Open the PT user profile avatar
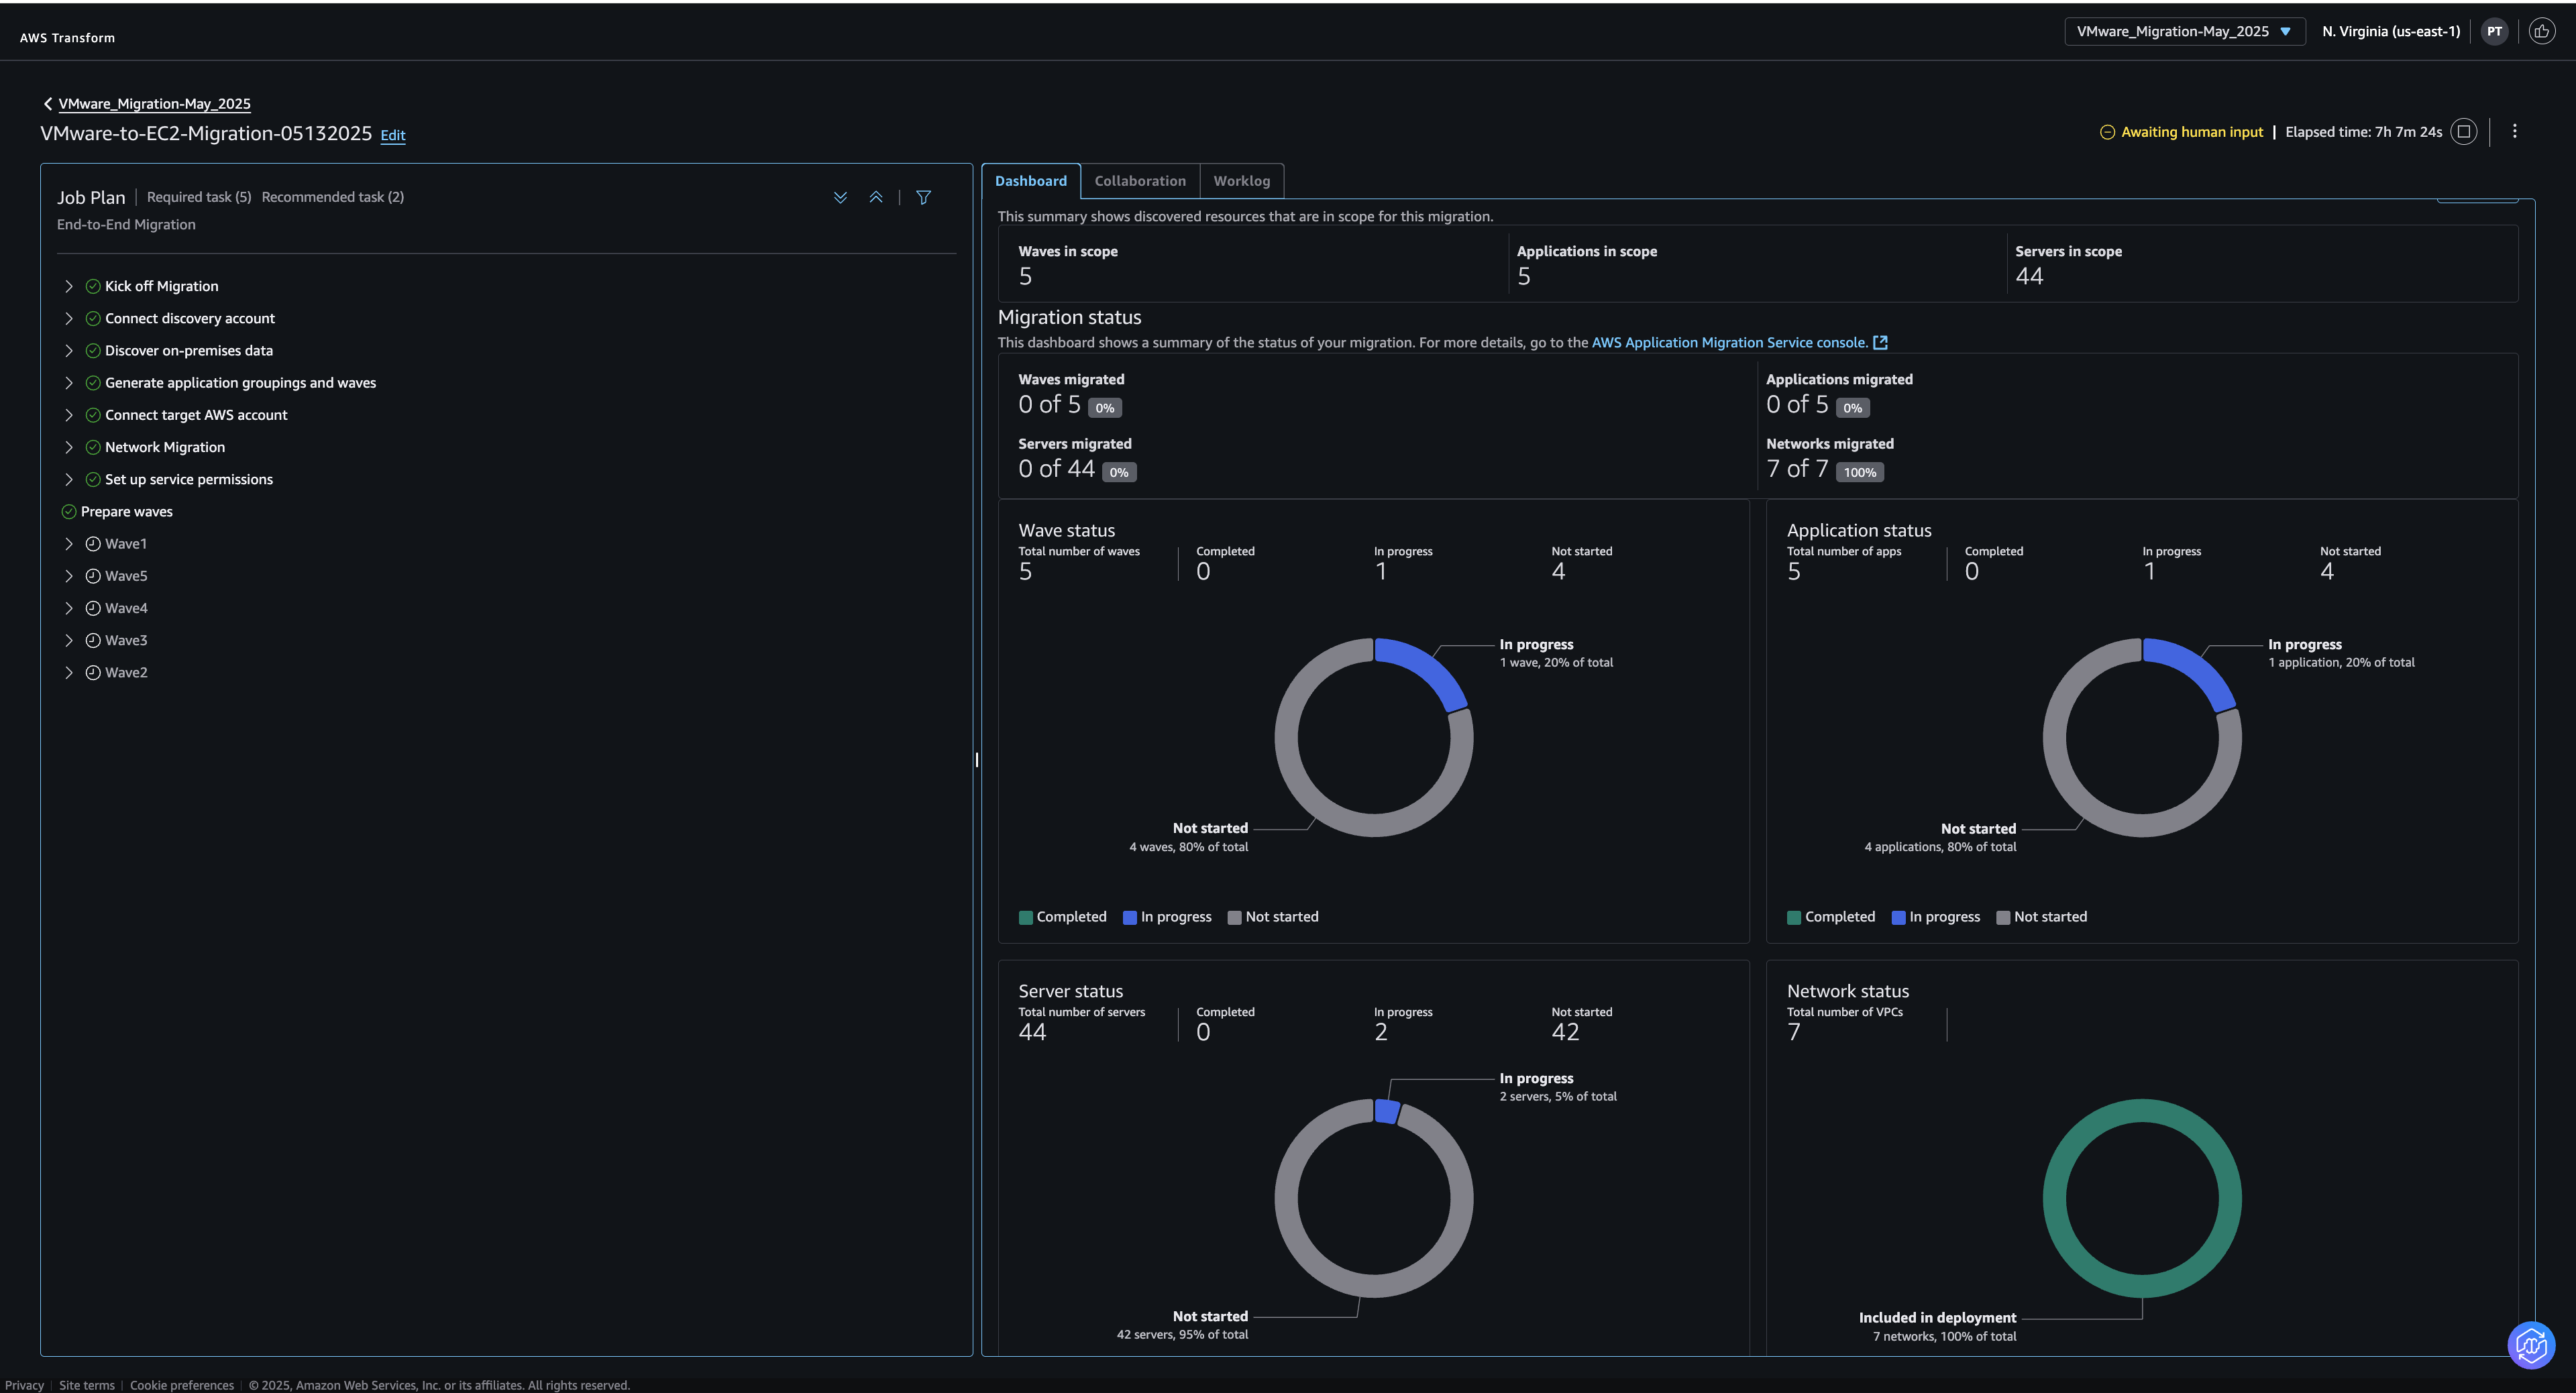This screenshot has height=1393, width=2576. tap(2494, 31)
